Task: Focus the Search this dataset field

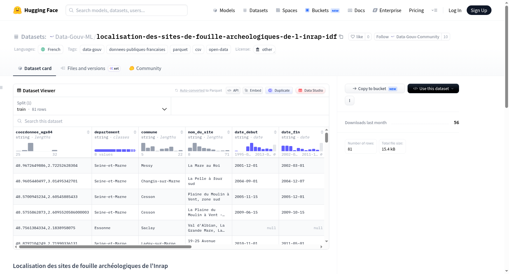Action: (x=171, y=121)
